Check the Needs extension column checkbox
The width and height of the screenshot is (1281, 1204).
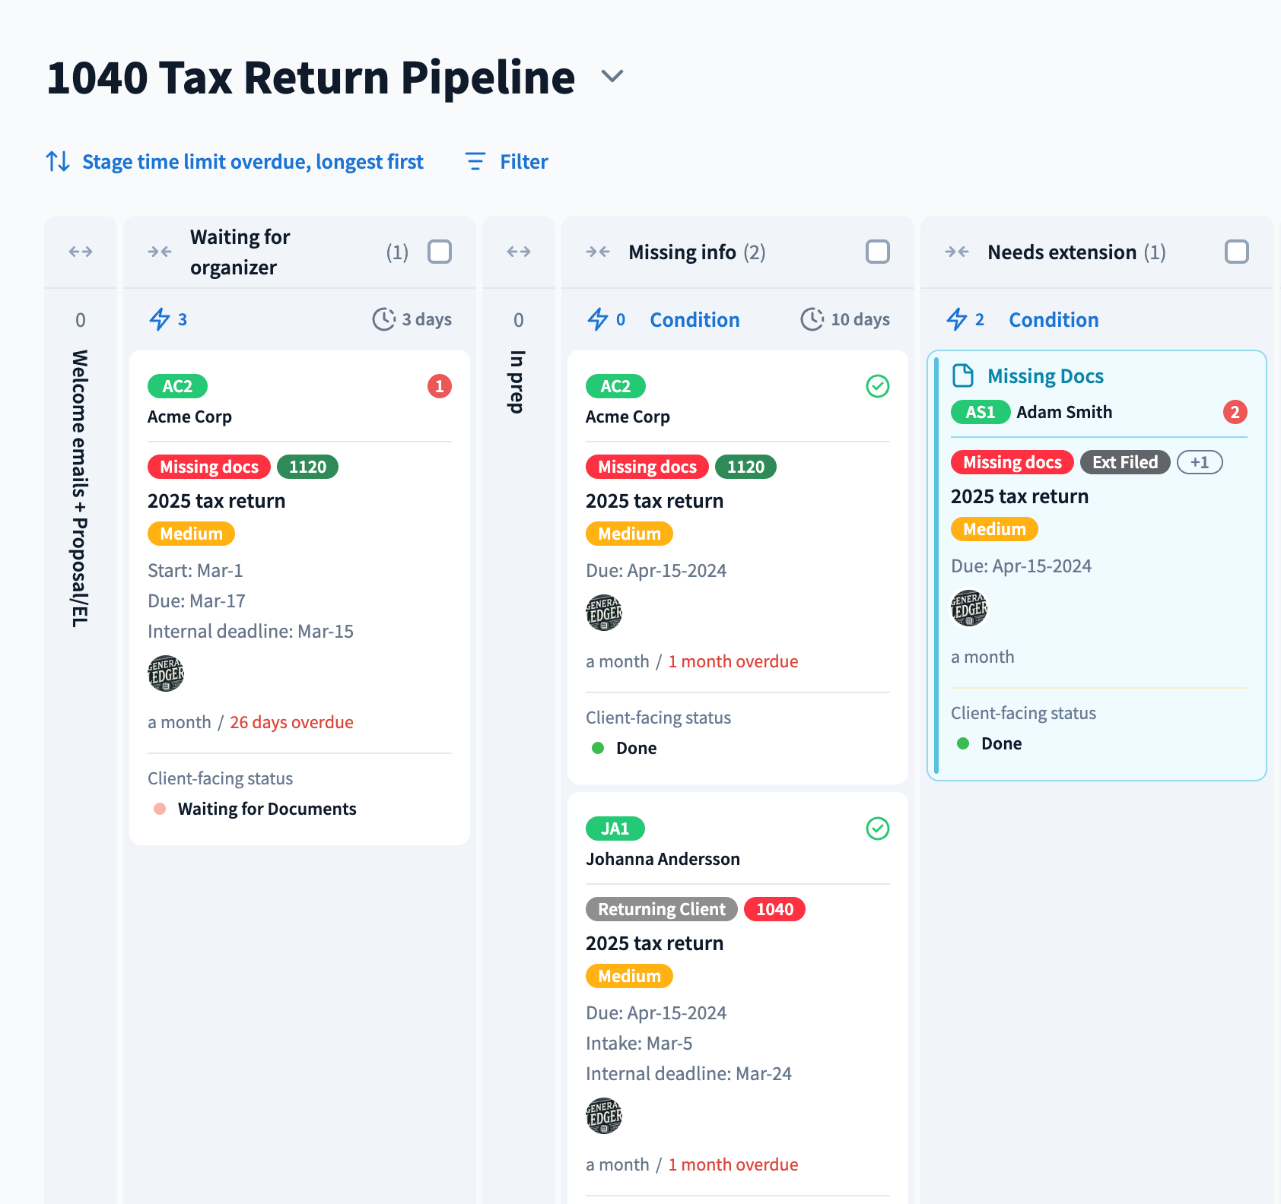click(x=1236, y=252)
